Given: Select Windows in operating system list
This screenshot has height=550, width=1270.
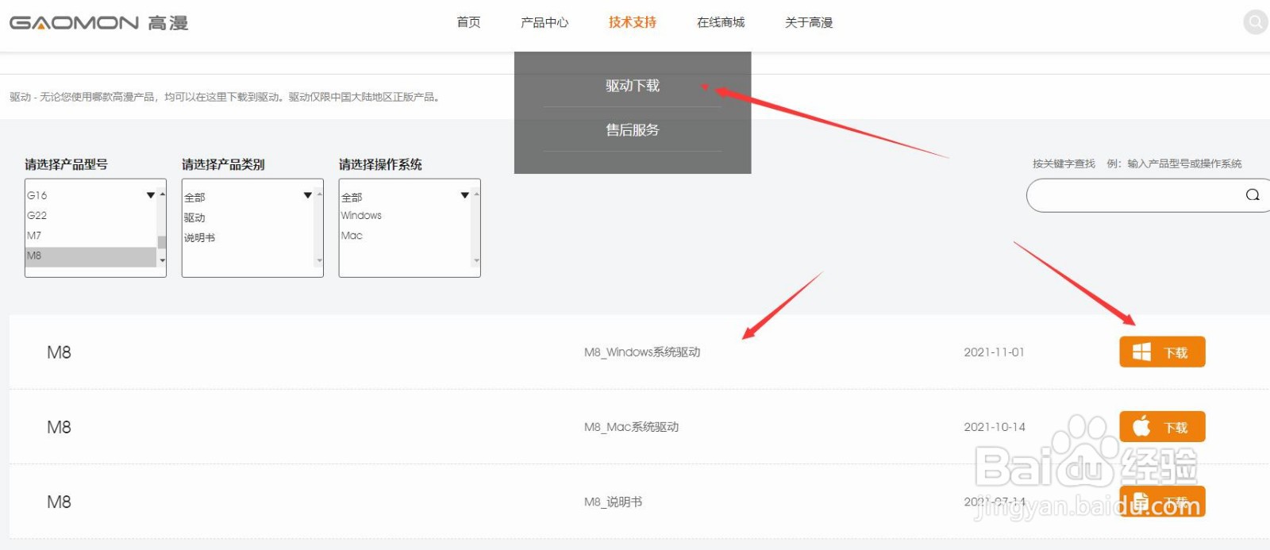Looking at the screenshot, I should point(406,215).
